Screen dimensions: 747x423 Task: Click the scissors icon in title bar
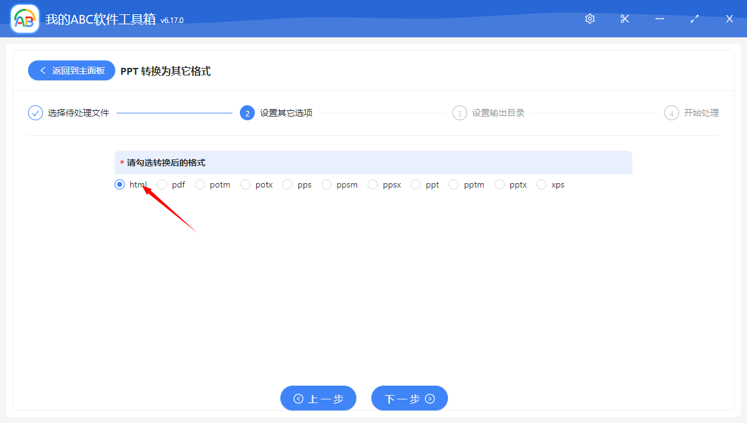coord(625,19)
